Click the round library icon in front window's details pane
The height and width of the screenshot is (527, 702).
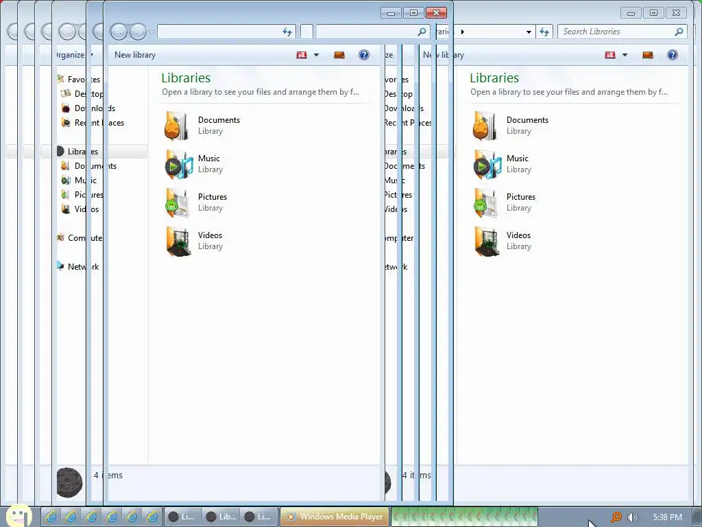(x=69, y=482)
